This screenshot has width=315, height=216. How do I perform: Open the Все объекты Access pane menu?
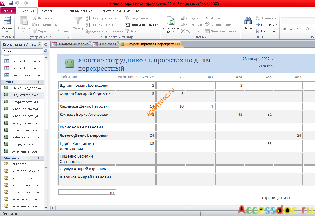click(x=40, y=44)
